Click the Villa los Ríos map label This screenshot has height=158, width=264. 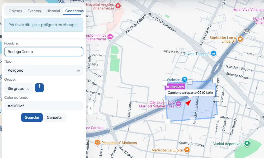click(x=173, y=52)
